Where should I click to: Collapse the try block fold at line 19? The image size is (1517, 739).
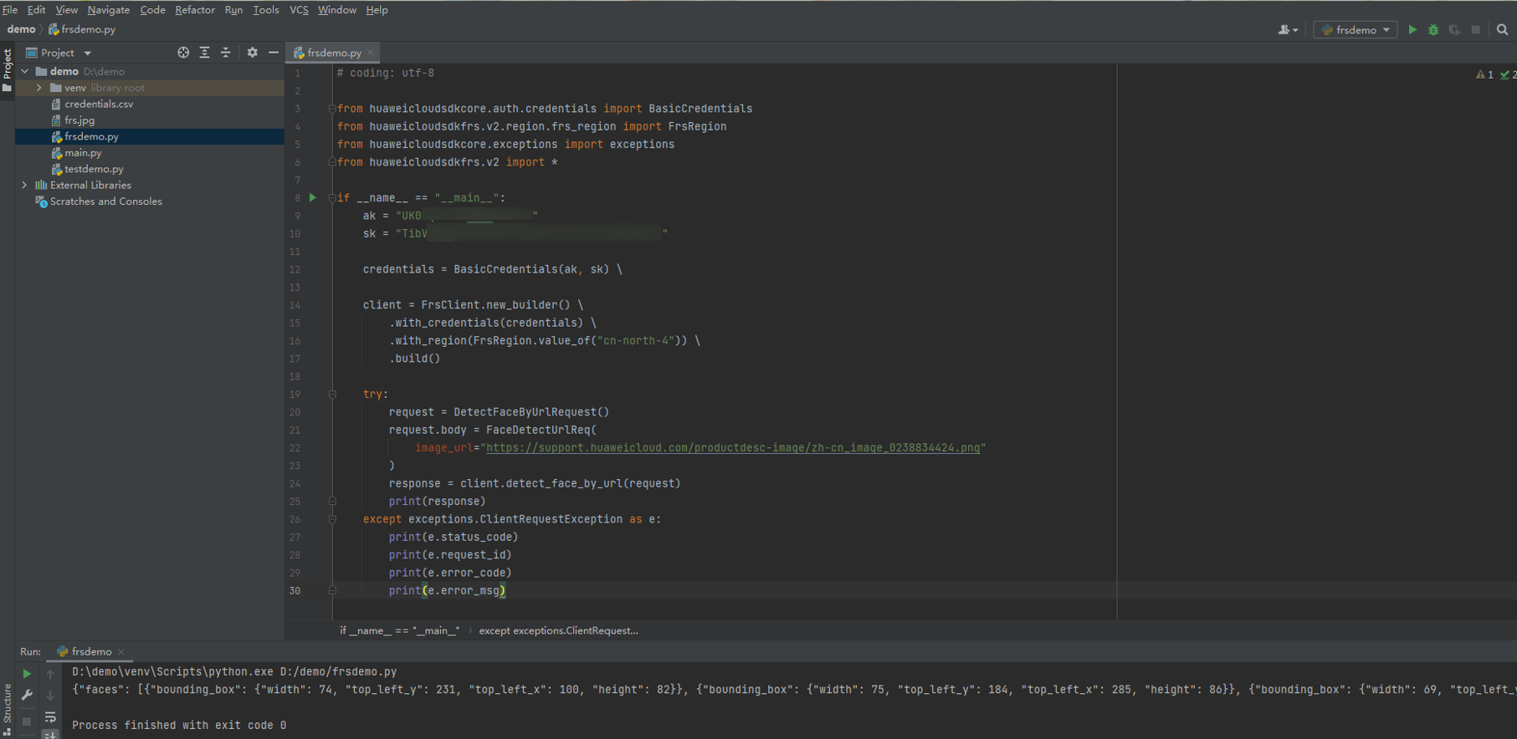332,395
